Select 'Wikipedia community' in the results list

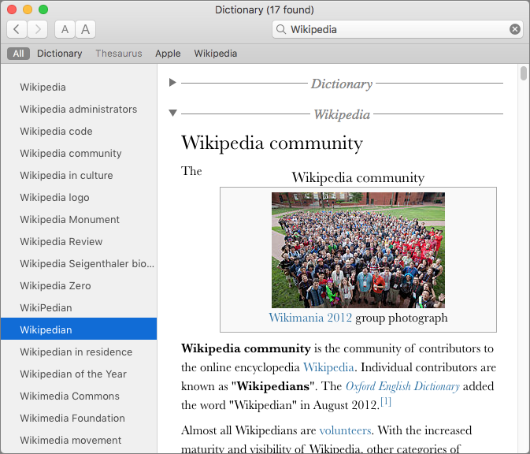coord(79,153)
